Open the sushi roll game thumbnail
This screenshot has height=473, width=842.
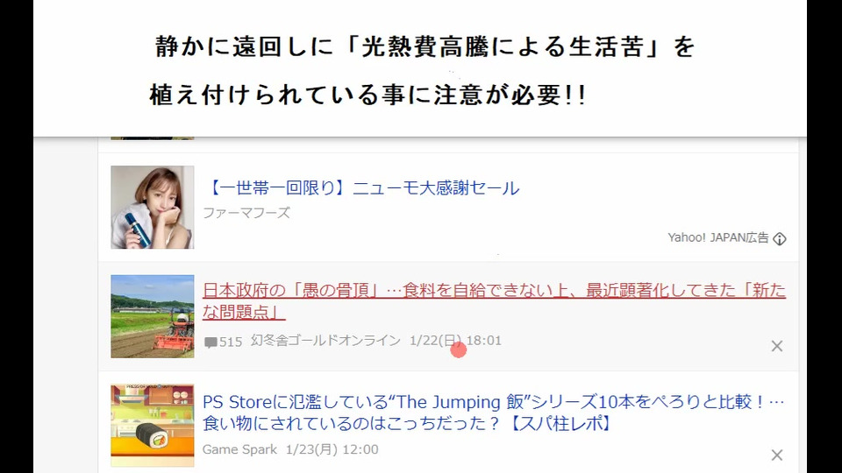[x=153, y=426]
